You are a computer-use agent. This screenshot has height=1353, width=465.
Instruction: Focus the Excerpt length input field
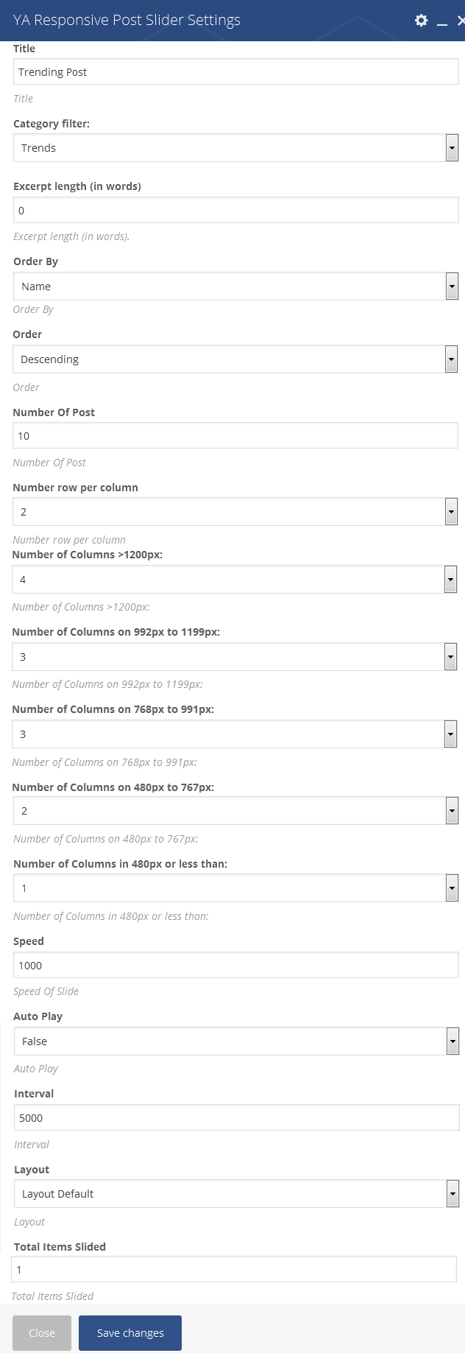[x=236, y=211]
